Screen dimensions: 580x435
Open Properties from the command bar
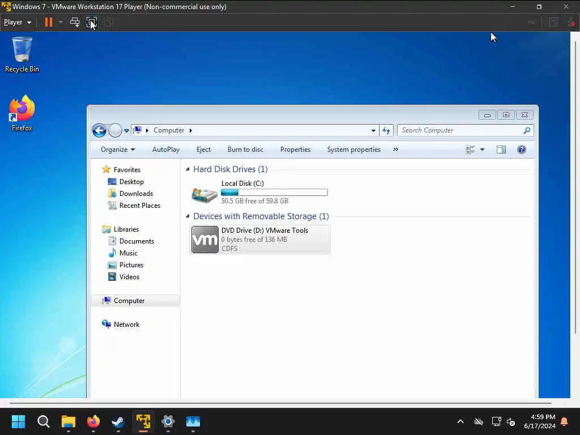pos(295,150)
